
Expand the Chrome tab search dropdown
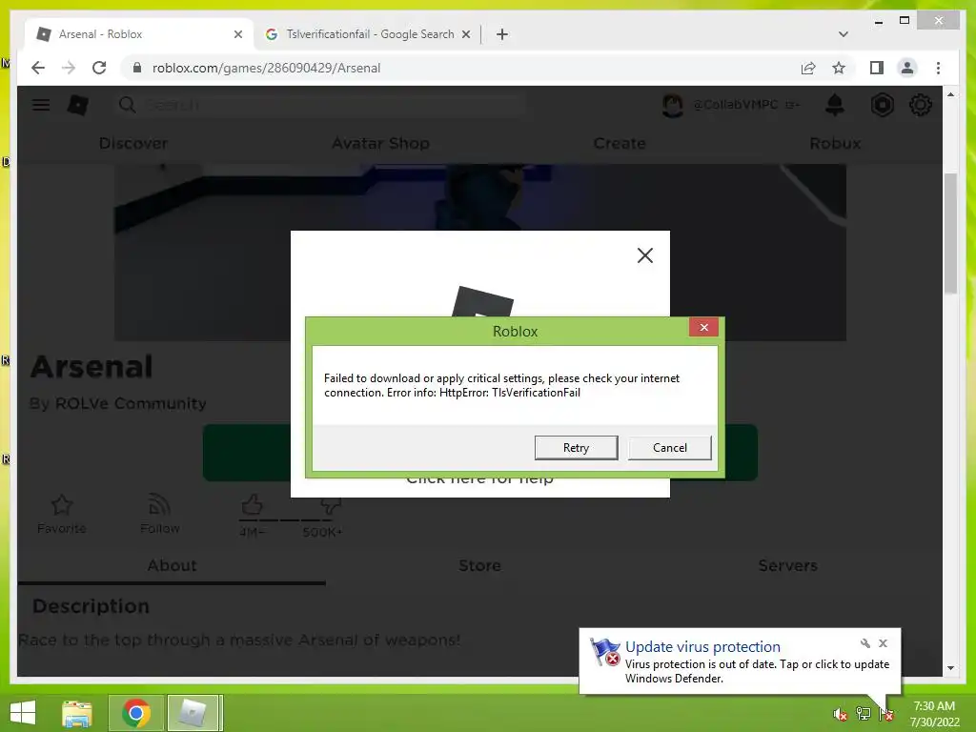843,34
